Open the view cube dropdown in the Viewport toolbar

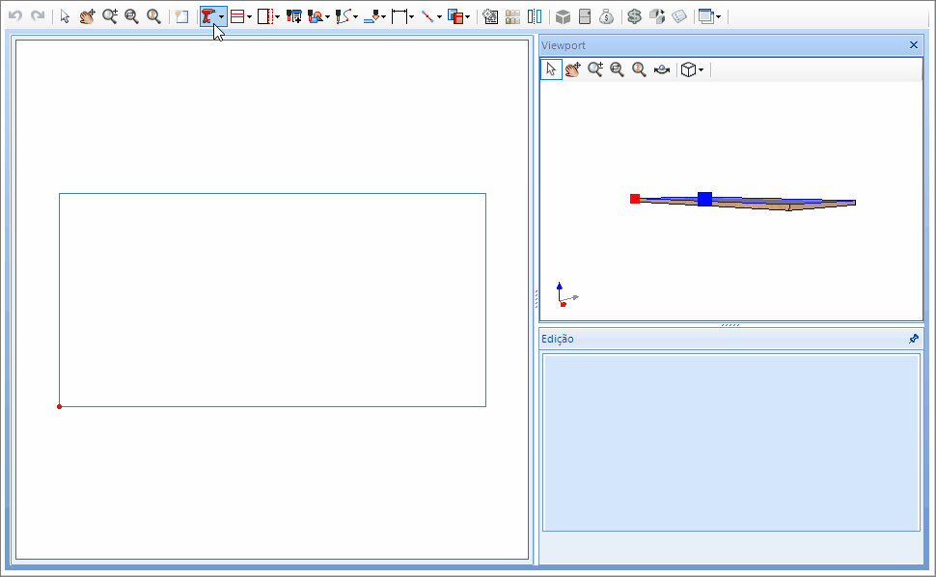pyautogui.click(x=700, y=69)
